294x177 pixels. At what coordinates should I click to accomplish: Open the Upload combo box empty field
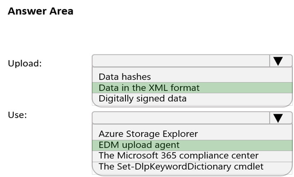(x=181, y=61)
